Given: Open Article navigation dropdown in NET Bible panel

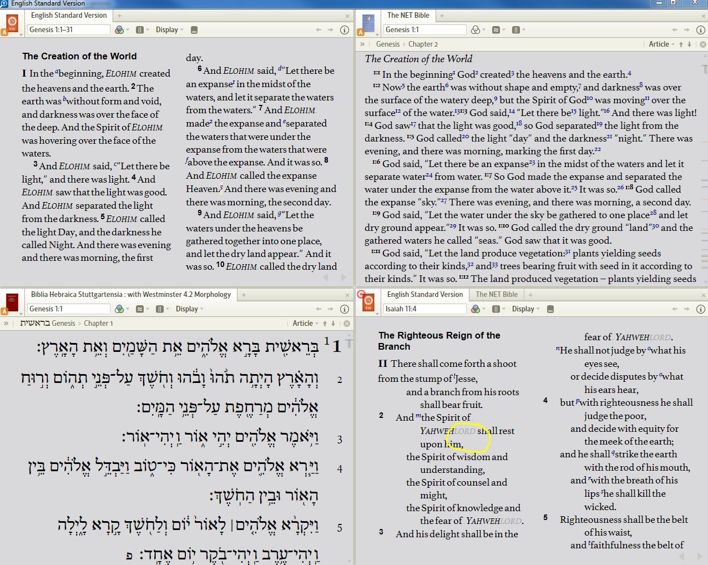Looking at the screenshot, I should click(662, 44).
